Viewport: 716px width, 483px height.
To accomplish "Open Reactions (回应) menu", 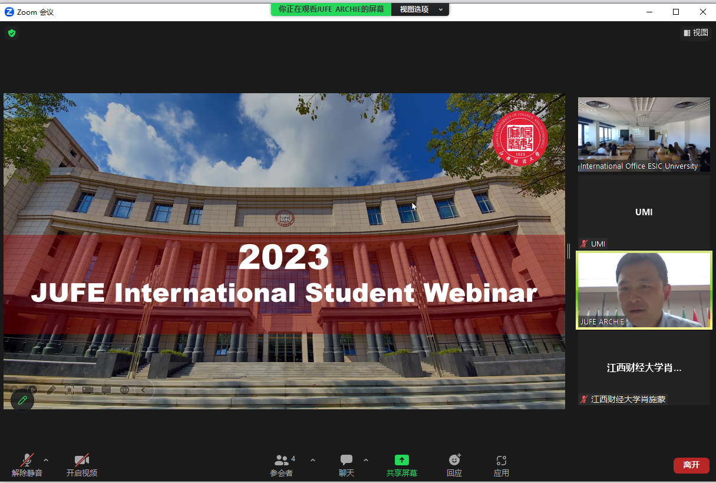I will pos(454,465).
